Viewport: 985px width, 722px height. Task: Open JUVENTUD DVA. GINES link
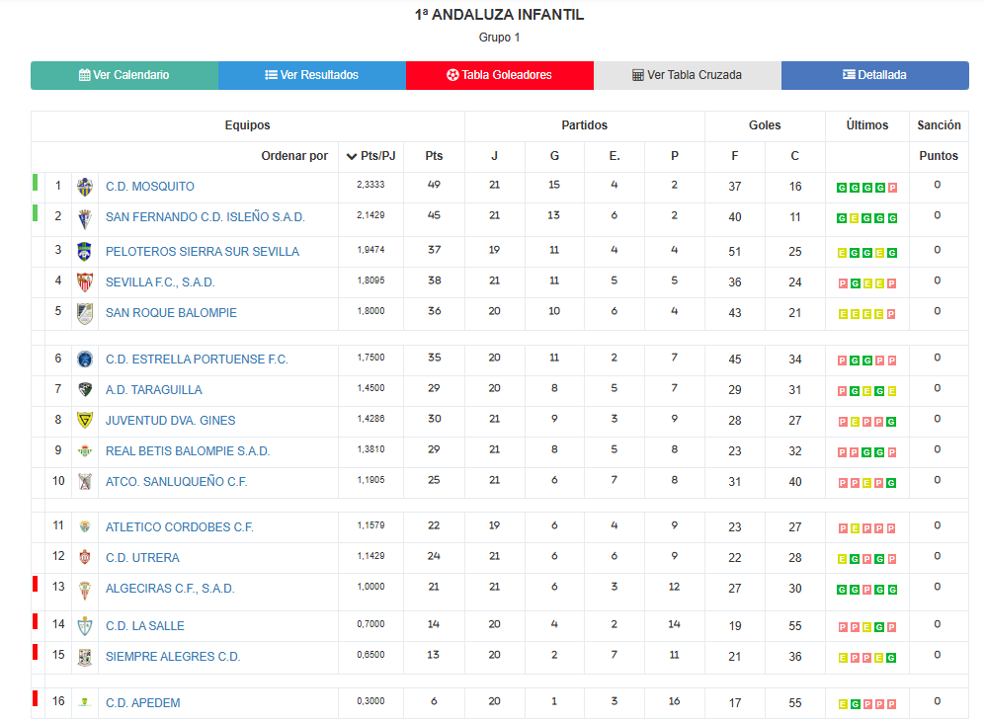point(171,421)
